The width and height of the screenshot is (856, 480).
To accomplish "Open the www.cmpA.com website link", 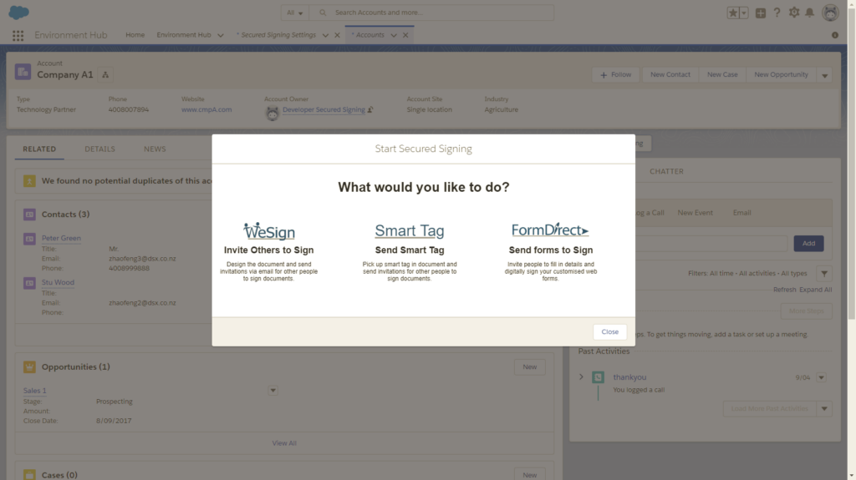I will pyautogui.click(x=206, y=109).
